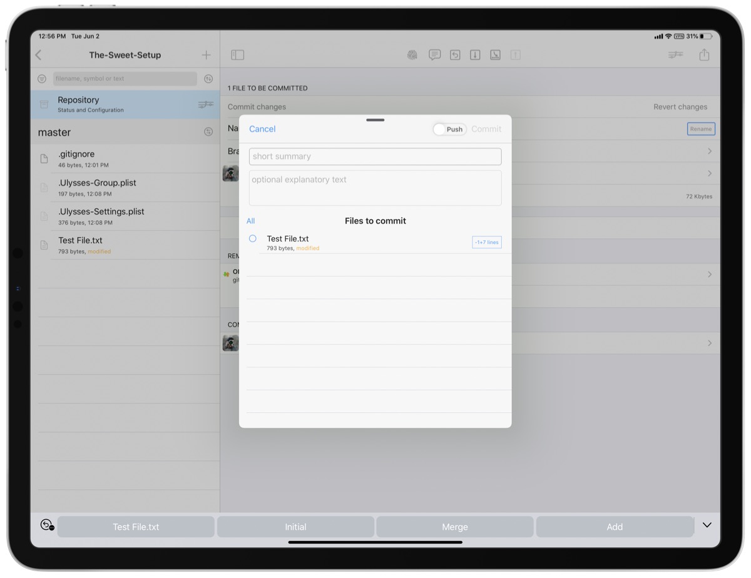Tap the Wi-Fi icon in status bar

[x=668, y=36]
